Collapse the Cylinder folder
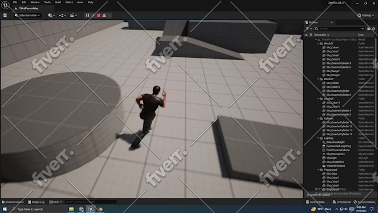This screenshot has width=378, height=213. [318, 118]
